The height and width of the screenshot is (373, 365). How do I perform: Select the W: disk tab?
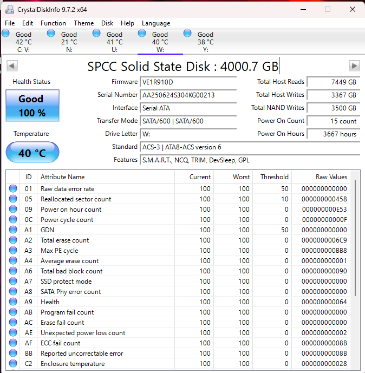coord(160,42)
